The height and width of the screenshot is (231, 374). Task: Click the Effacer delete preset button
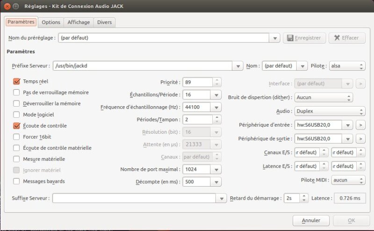click(347, 38)
